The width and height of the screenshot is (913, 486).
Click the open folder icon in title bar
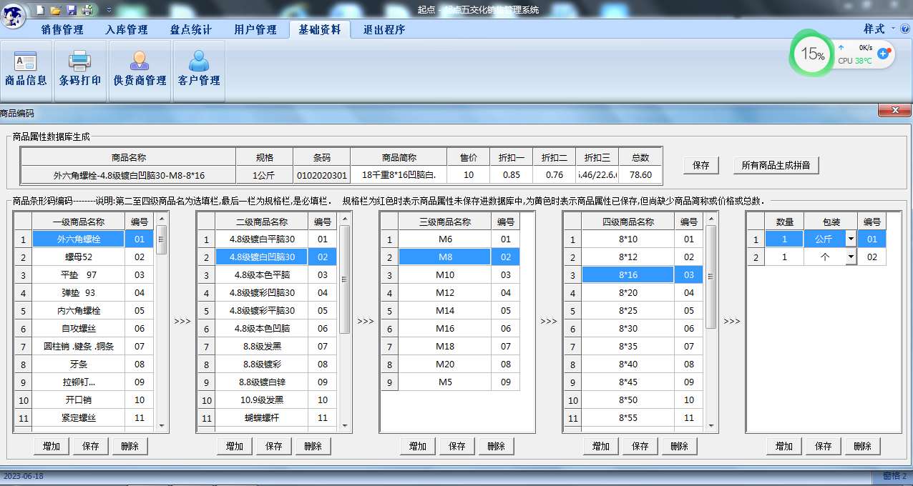click(x=55, y=9)
